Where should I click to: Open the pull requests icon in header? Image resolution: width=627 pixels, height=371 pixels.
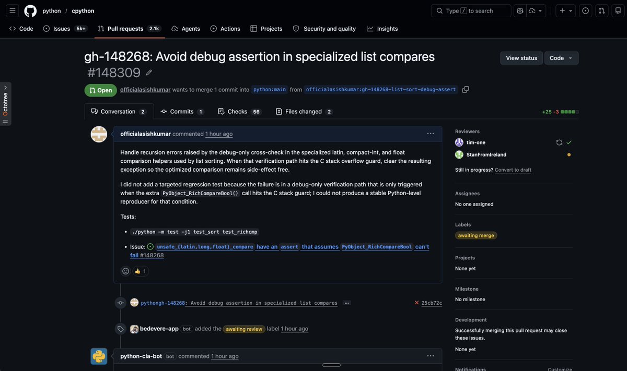click(602, 10)
